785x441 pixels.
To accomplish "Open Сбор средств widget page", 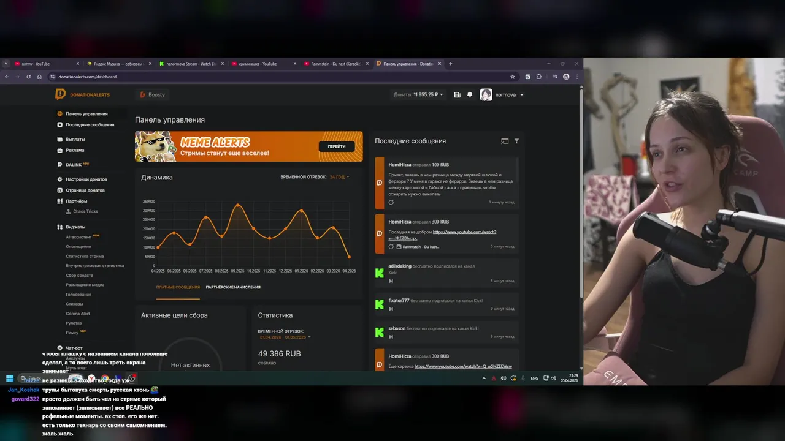I will (x=80, y=276).
